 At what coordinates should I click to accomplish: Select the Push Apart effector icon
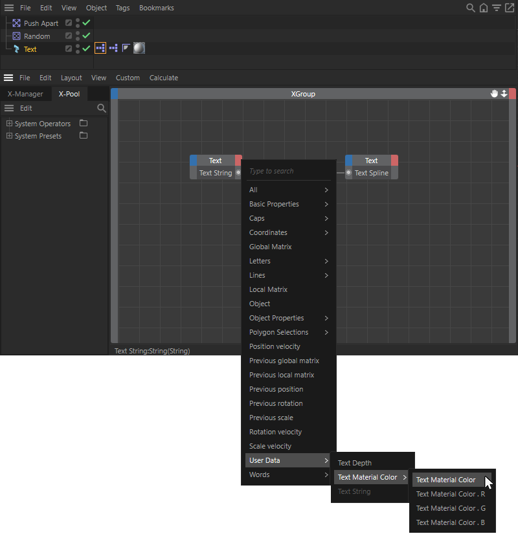pyautogui.click(x=16, y=23)
